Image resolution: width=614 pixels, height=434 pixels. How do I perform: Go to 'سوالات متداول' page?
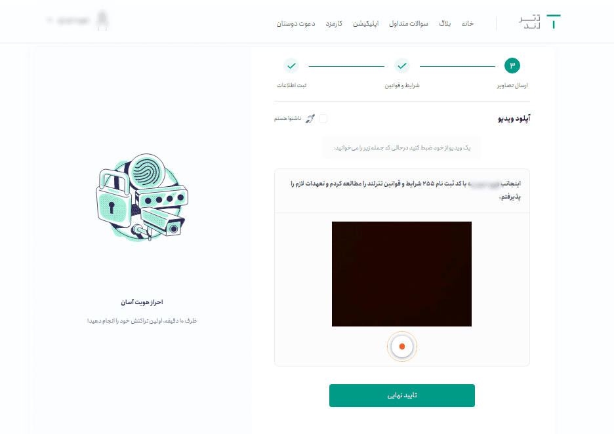point(409,24)
